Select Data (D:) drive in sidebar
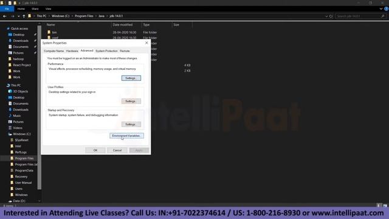389x219 pixels. tap(19, 201)
